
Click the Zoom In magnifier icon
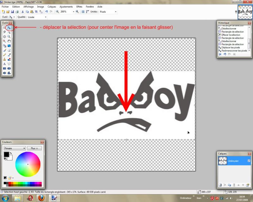click(77, 12)
